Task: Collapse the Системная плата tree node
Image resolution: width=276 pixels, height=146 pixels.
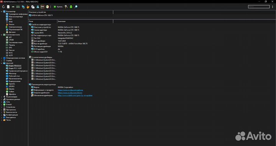Action: [2, 35]
